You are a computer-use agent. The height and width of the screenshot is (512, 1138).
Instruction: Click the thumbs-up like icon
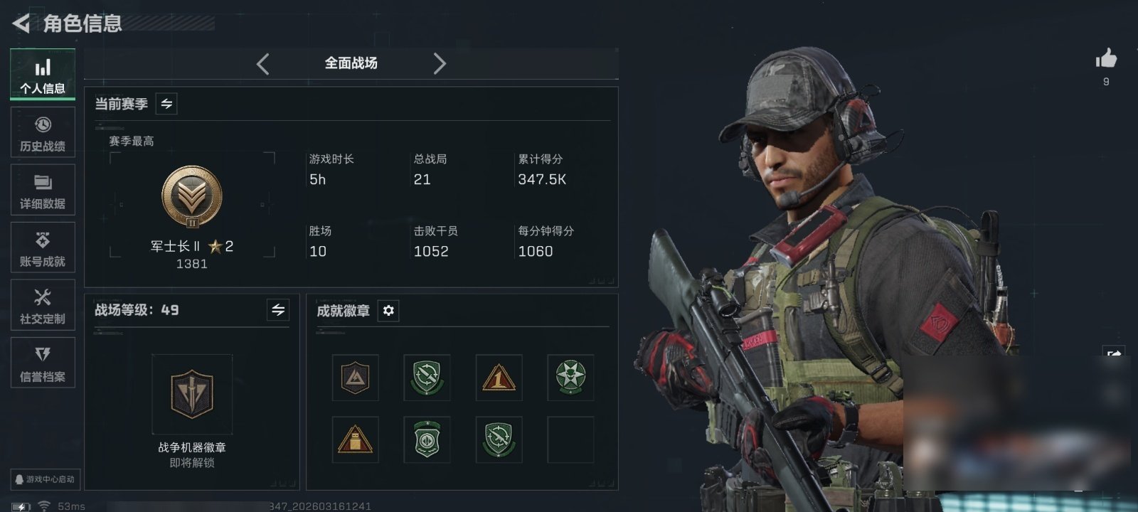(1106, 59)
